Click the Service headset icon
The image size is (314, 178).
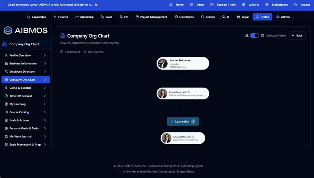pos(203,17)
